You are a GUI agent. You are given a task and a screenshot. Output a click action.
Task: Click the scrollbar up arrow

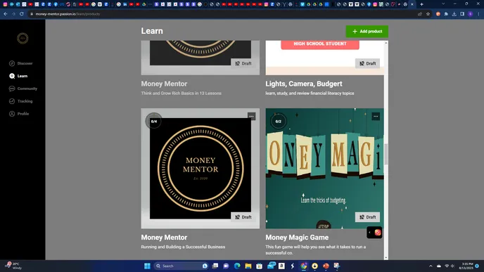tap(386, 43)
